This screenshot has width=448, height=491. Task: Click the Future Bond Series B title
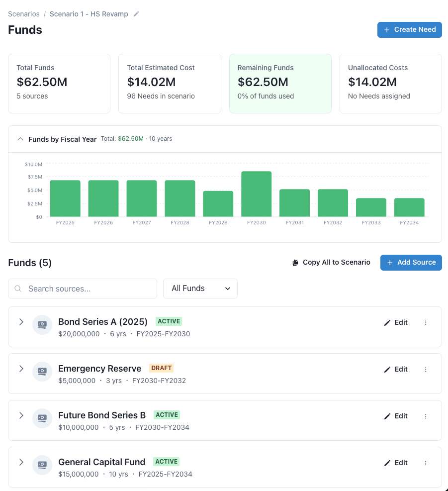(102, 415)
